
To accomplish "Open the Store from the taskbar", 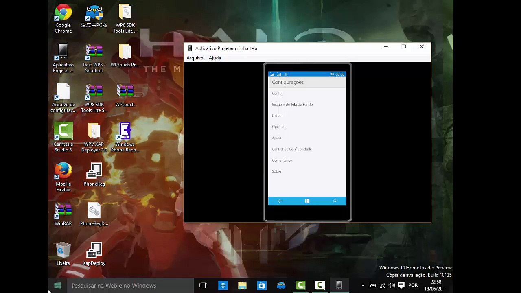I will coord(262,286).
